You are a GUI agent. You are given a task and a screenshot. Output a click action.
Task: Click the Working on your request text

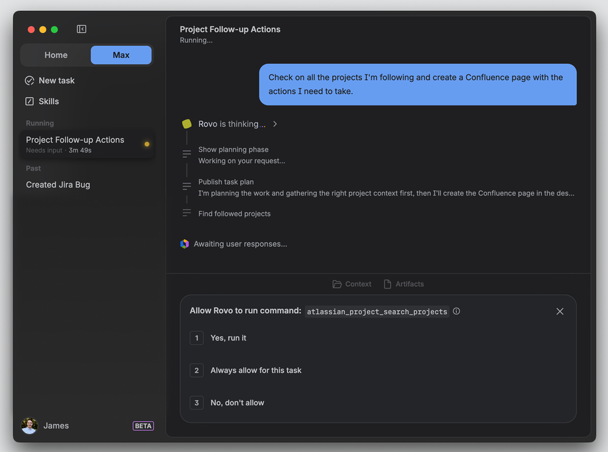(x=242, y=161)
